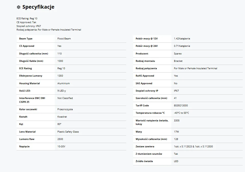Screen dimensions: 245x172
Task: Select the Efektywne Lumeny value 1350
Action: click(x=60, y=76)
